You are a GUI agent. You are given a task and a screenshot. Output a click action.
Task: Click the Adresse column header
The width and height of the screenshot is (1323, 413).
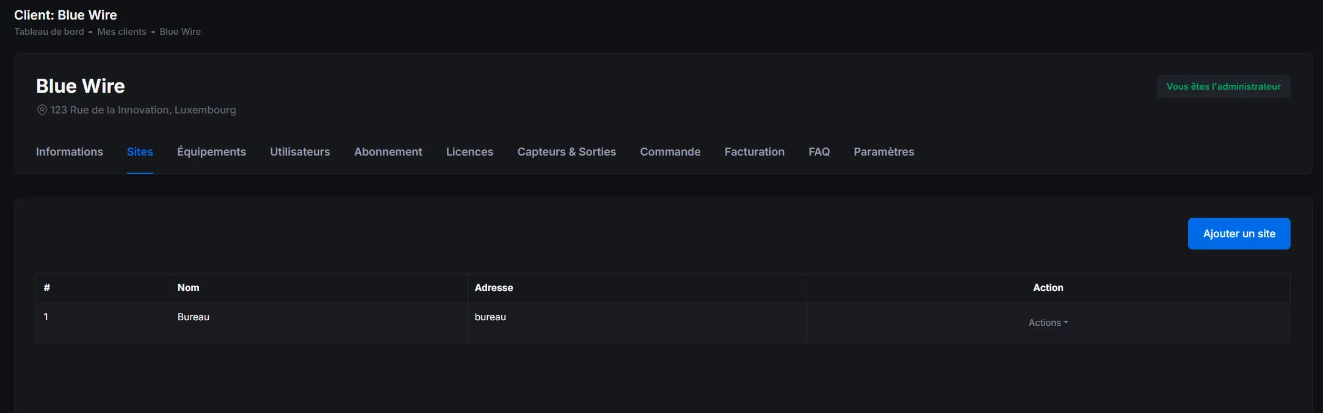click(493, 288)
